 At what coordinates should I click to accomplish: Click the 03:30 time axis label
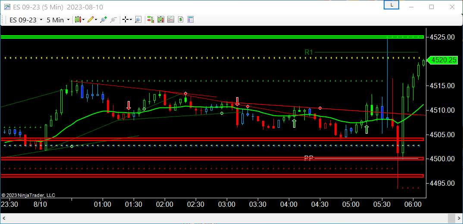pos(258,204)
